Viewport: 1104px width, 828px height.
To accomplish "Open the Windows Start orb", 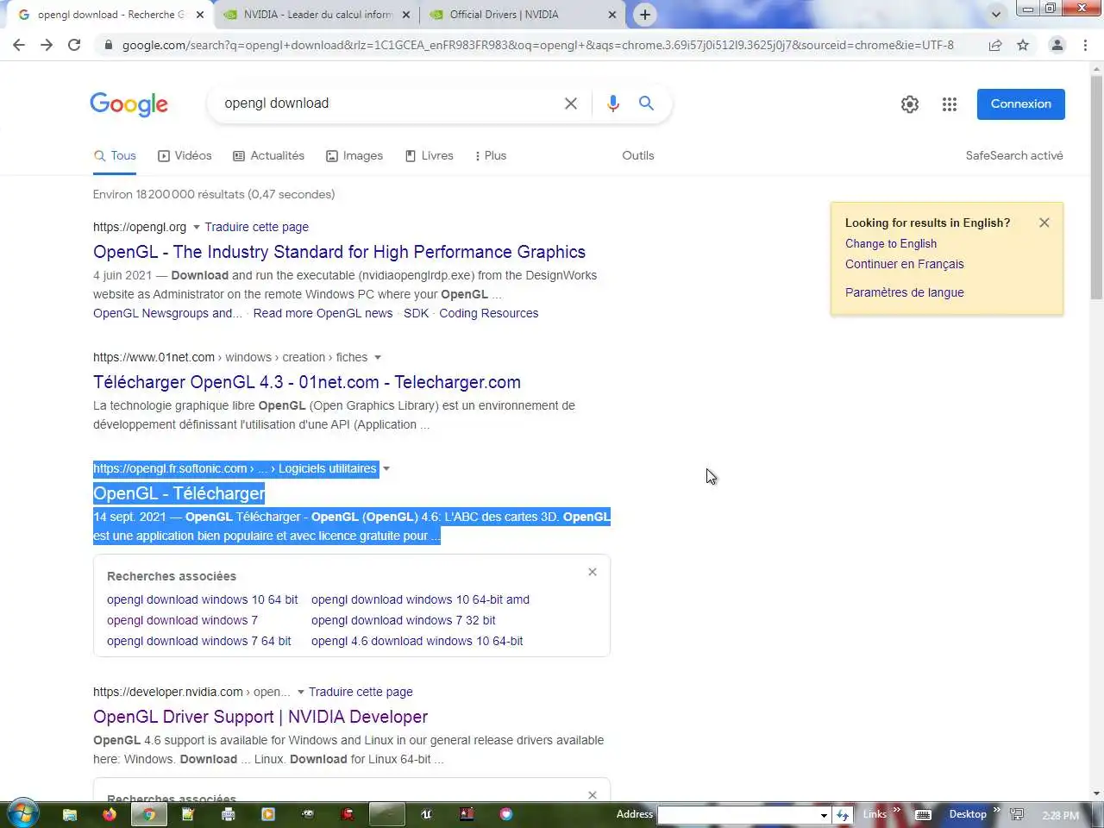I will tap(22, 813).
